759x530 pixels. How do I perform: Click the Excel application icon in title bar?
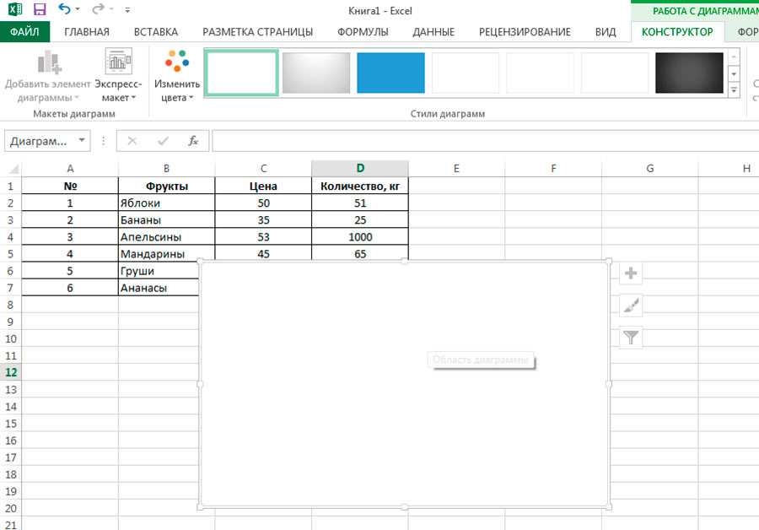pyautogui.click(x=15, y=9)
